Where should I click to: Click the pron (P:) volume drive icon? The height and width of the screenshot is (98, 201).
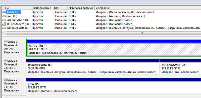tap(4, 16)
